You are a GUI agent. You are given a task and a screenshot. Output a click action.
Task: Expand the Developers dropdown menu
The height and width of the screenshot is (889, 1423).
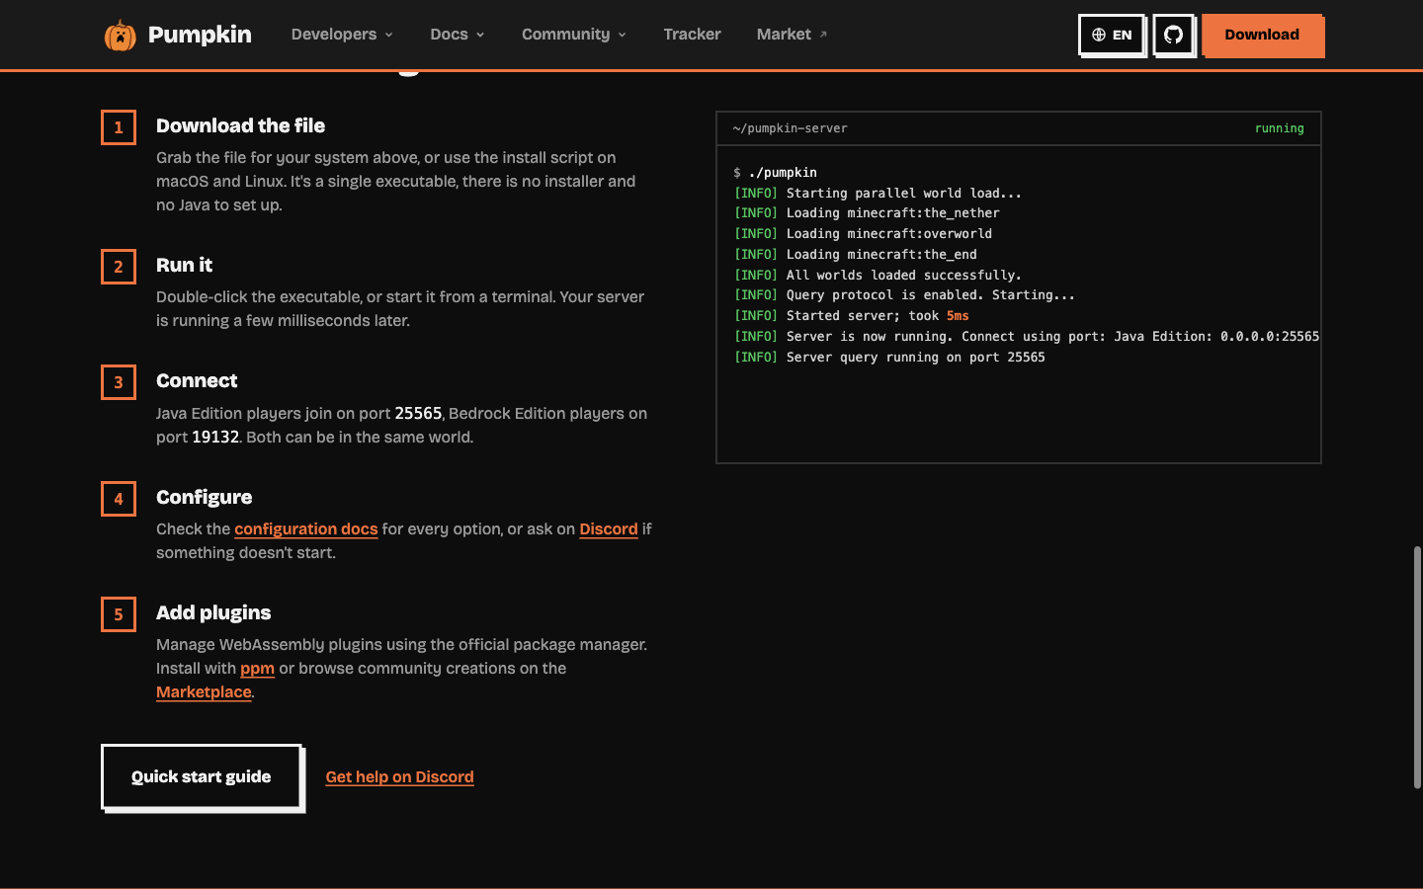342,35
